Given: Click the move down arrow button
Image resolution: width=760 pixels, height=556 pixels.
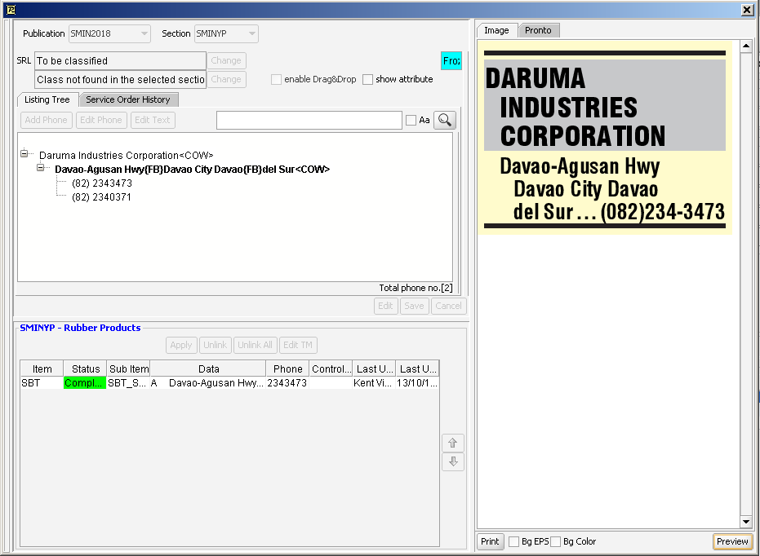Looking at the screenshot, I should tap(453, 461).
